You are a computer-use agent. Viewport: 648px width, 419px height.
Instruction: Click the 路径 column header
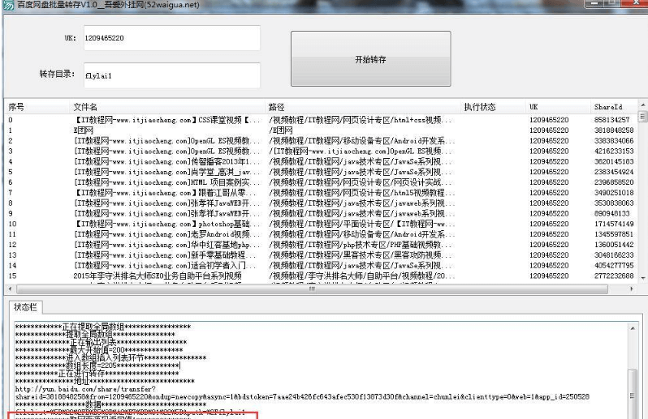276,106
